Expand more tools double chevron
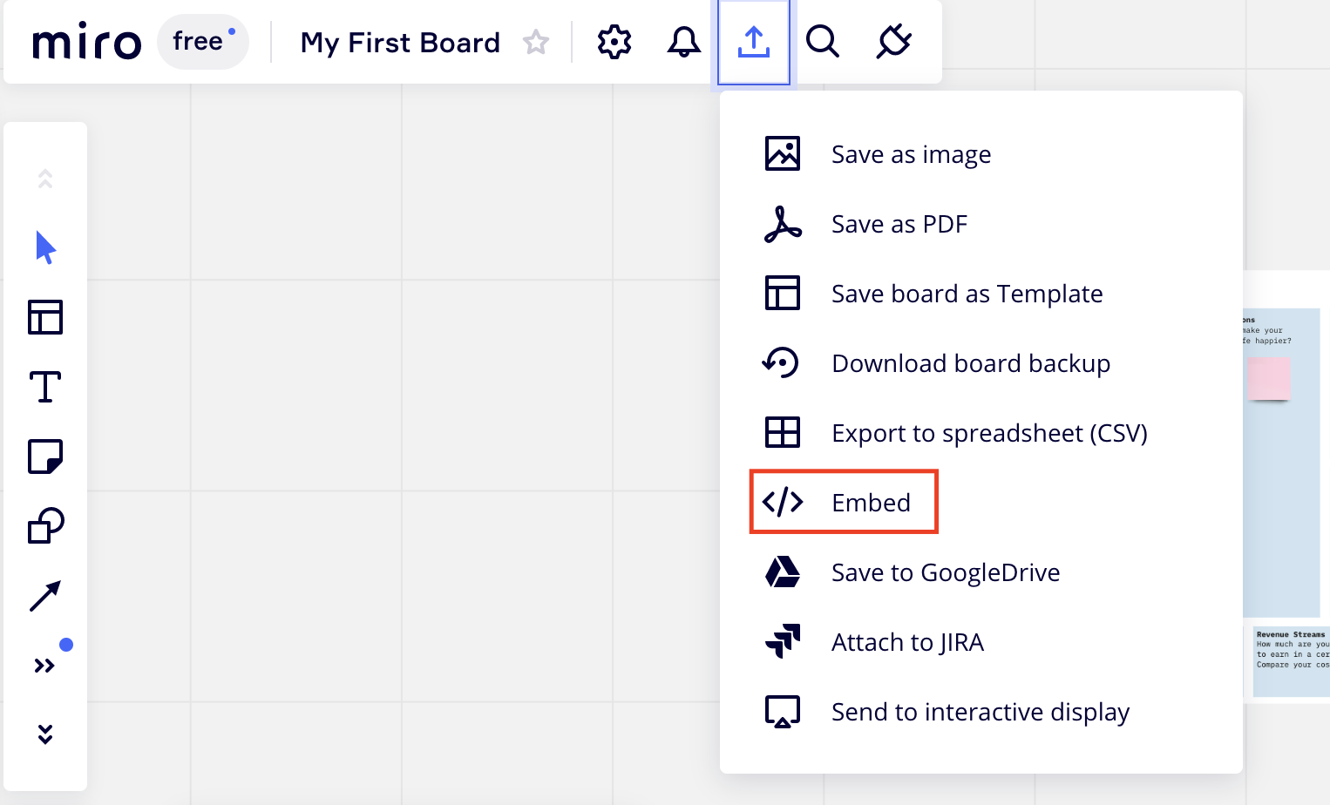The width and height of the screenshot is (1330, 805). point(45,666)
